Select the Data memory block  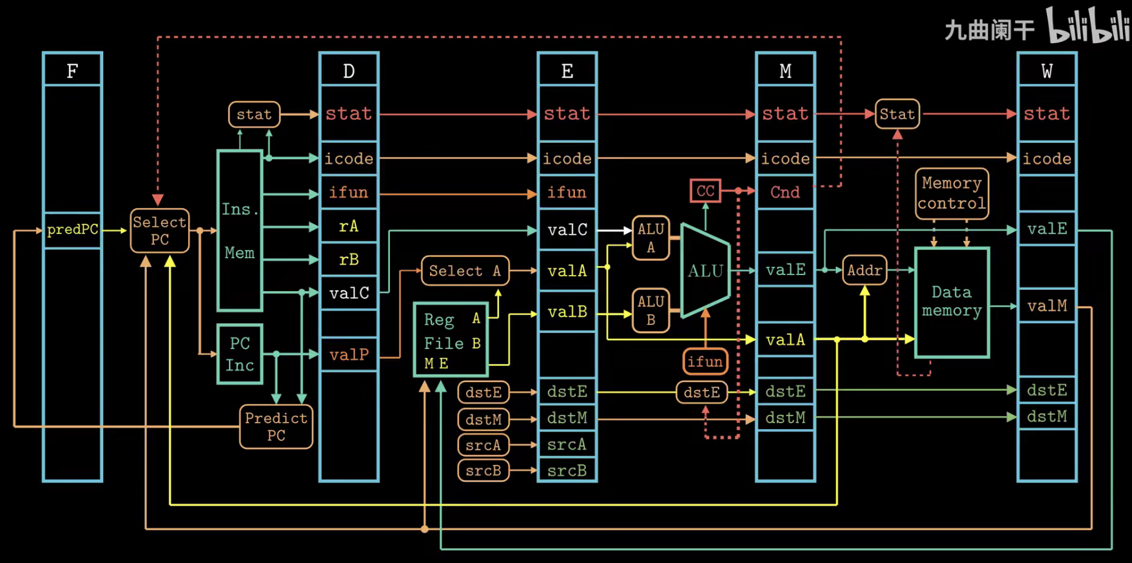pos(952,302)
